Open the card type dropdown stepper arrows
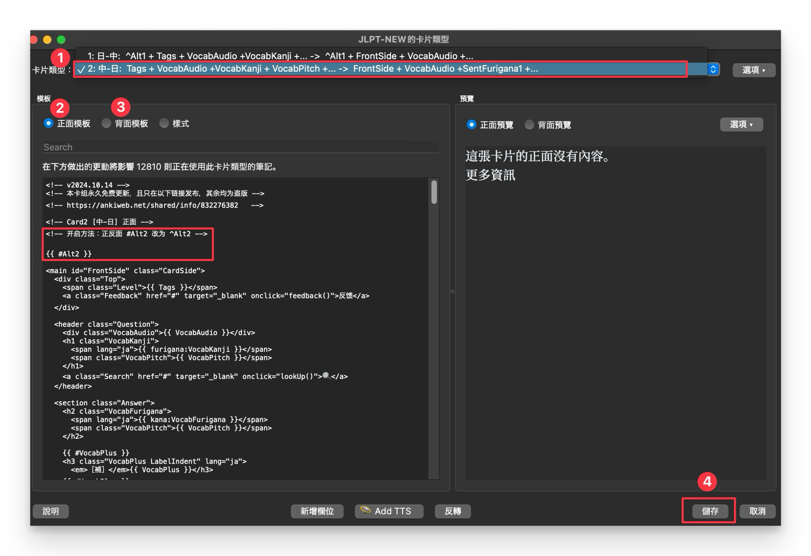The height and width of the screenshot is (556, 811). 713,69
